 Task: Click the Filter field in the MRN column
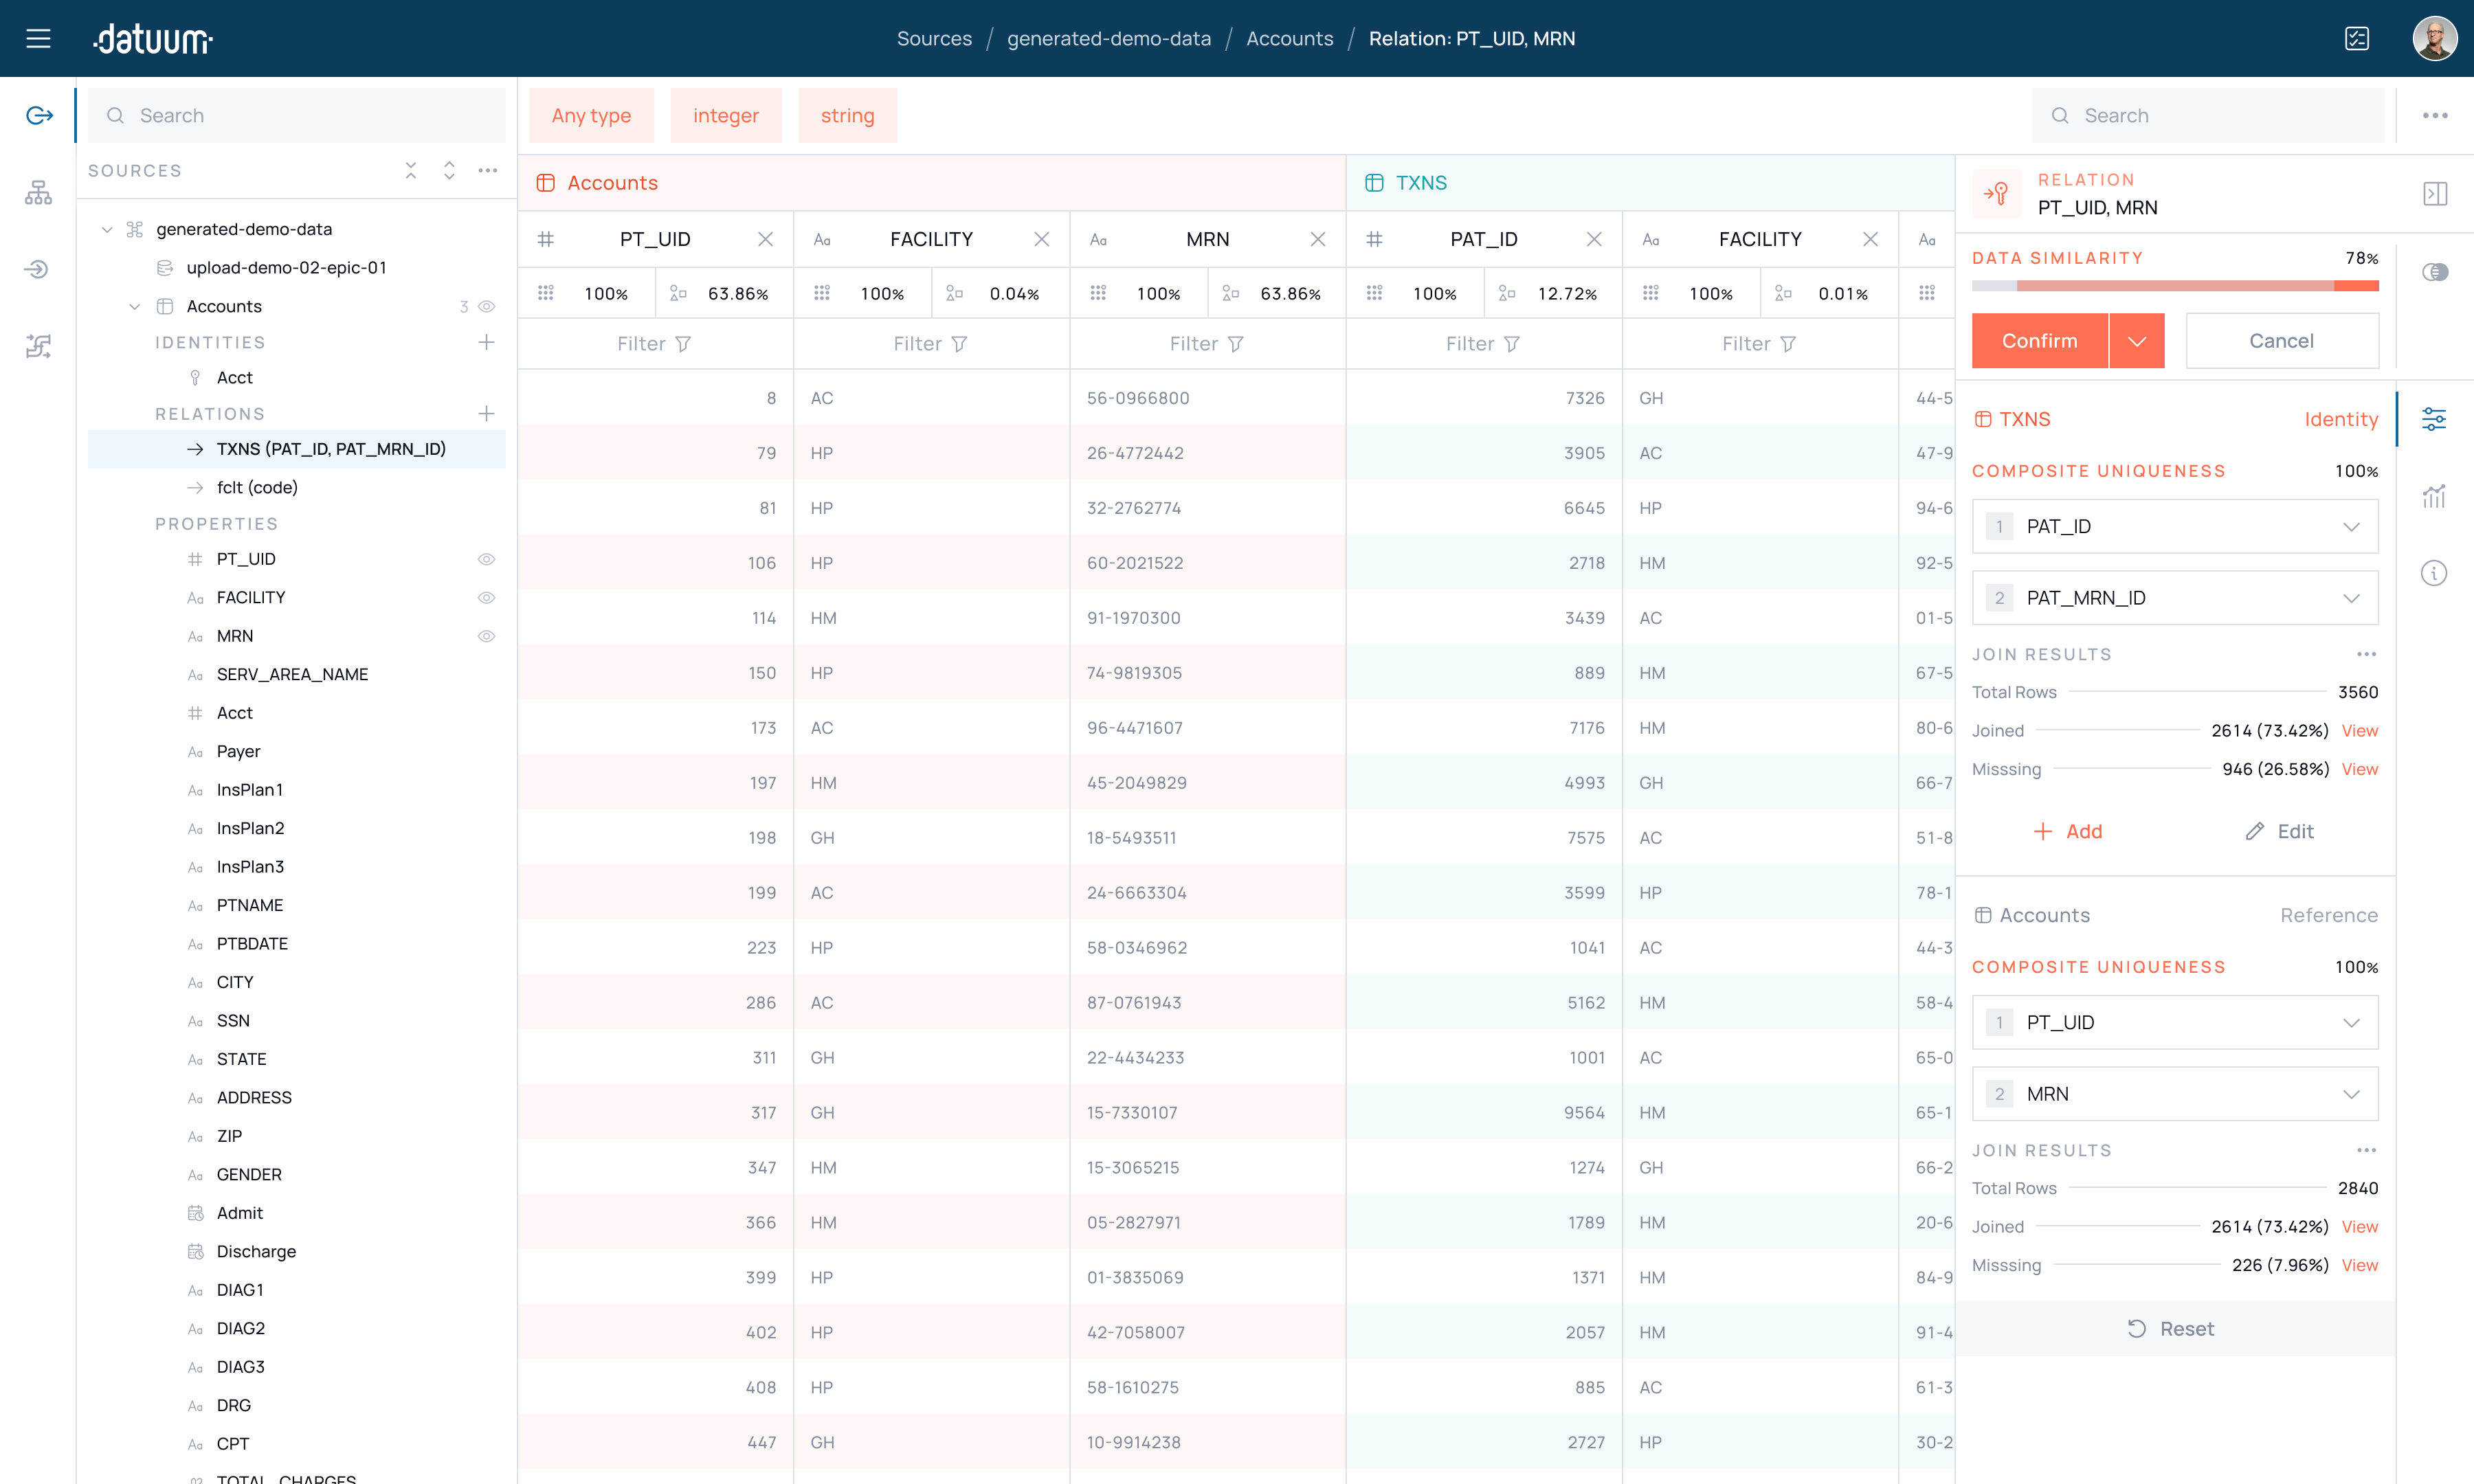tap(1206, 343)
